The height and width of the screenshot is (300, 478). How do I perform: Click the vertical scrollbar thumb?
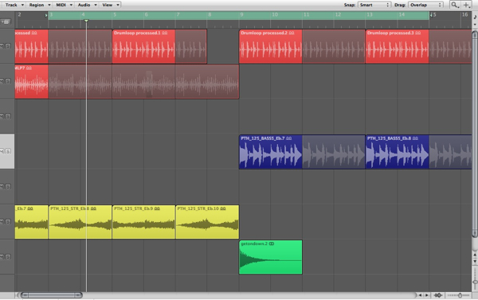(475, 133)
